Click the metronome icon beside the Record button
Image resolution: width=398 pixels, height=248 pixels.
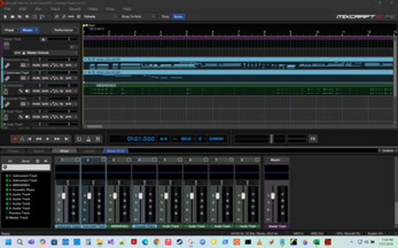(22, 139)
